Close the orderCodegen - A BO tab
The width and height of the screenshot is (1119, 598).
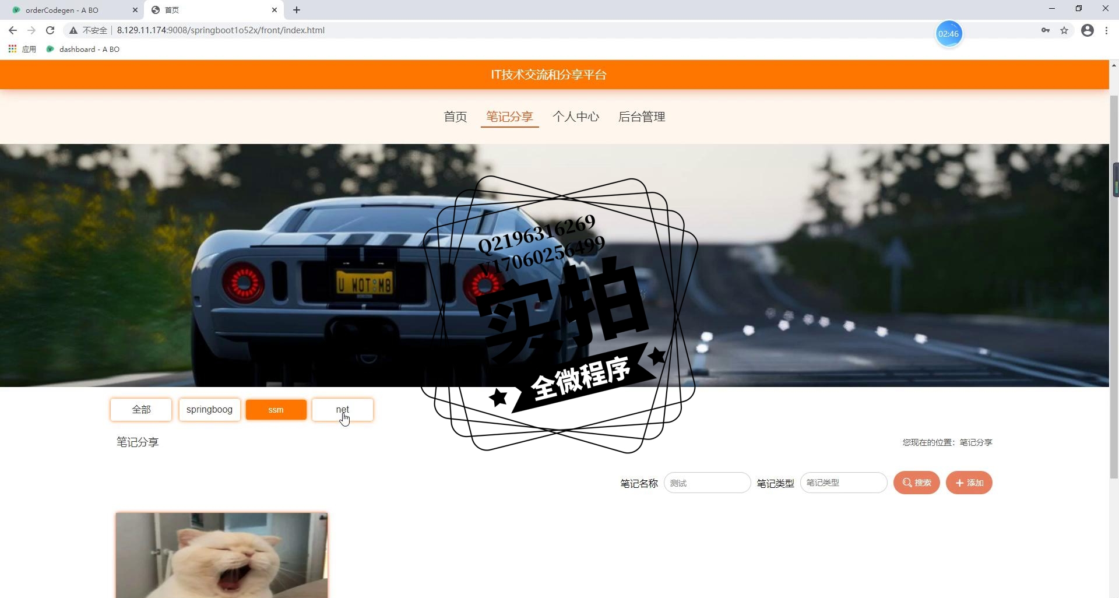135,10
